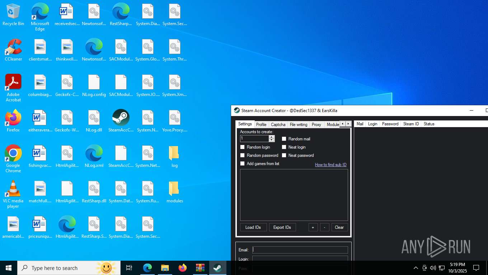The height and width of the screenshot is (275, 488).
Task: Switch to the Proxy tab
Action: (316, 125)
